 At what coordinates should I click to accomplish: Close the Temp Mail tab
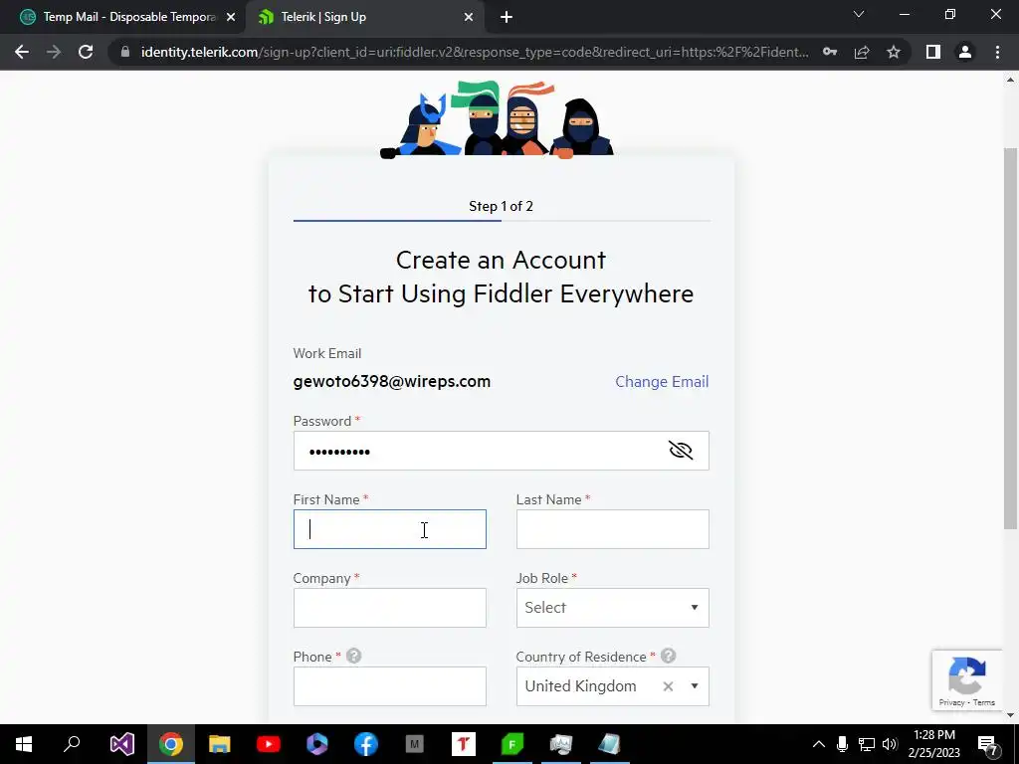pyautogui.click(x=231, y=18)
